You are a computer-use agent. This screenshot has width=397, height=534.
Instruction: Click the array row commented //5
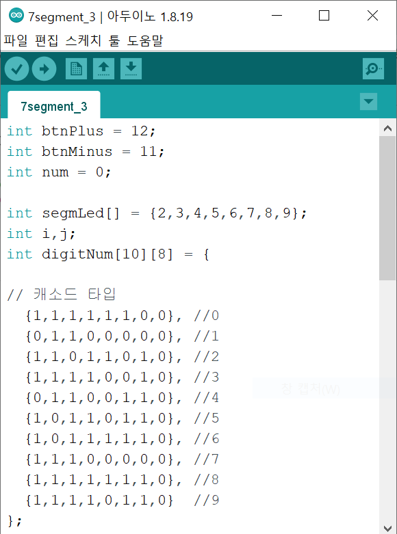(x=122, y=418)
